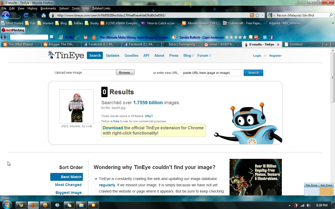335x209 pixels.
Task: Click the Facebook icon in the toolbar
Action: point(271,37)
